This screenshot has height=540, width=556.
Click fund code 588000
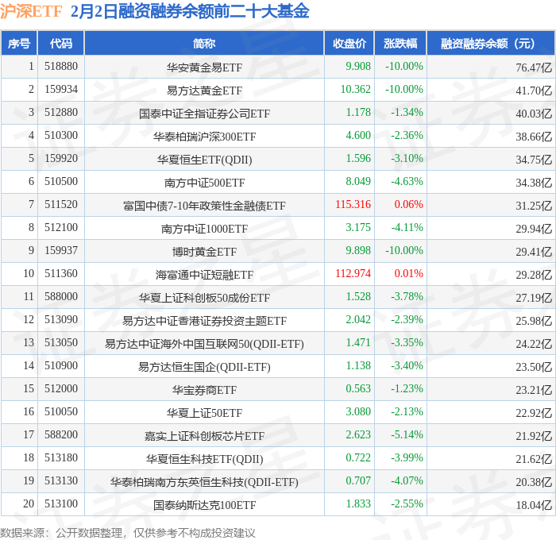pyautogui.click(x=61, y=297)
